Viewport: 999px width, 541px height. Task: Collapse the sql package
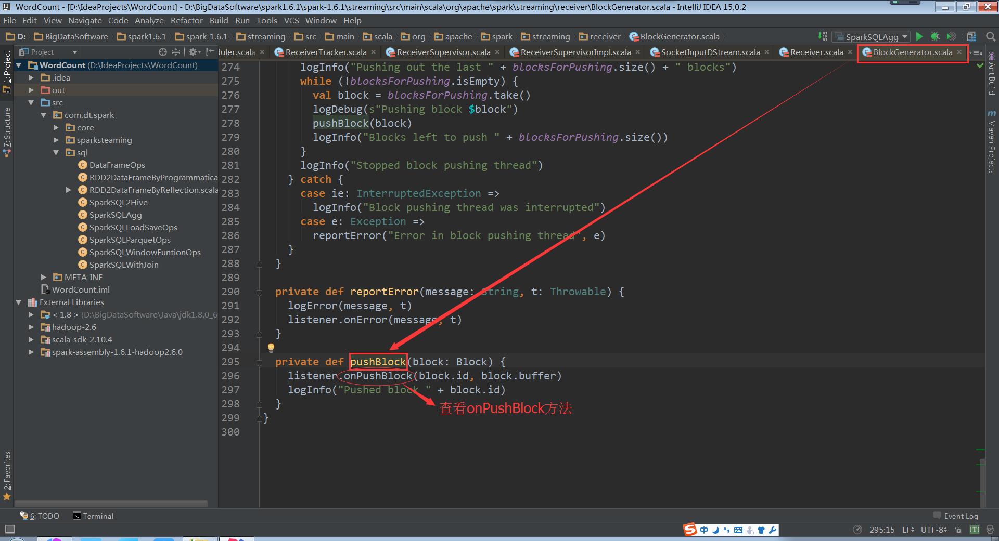pos(56,152)
